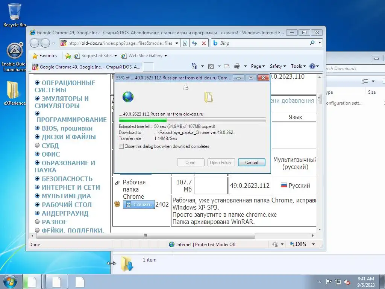Expand ДИСКИ И ФАЙЛЫ category
The width and height of the screenshot is (385, 289).
tap(37, 136)
